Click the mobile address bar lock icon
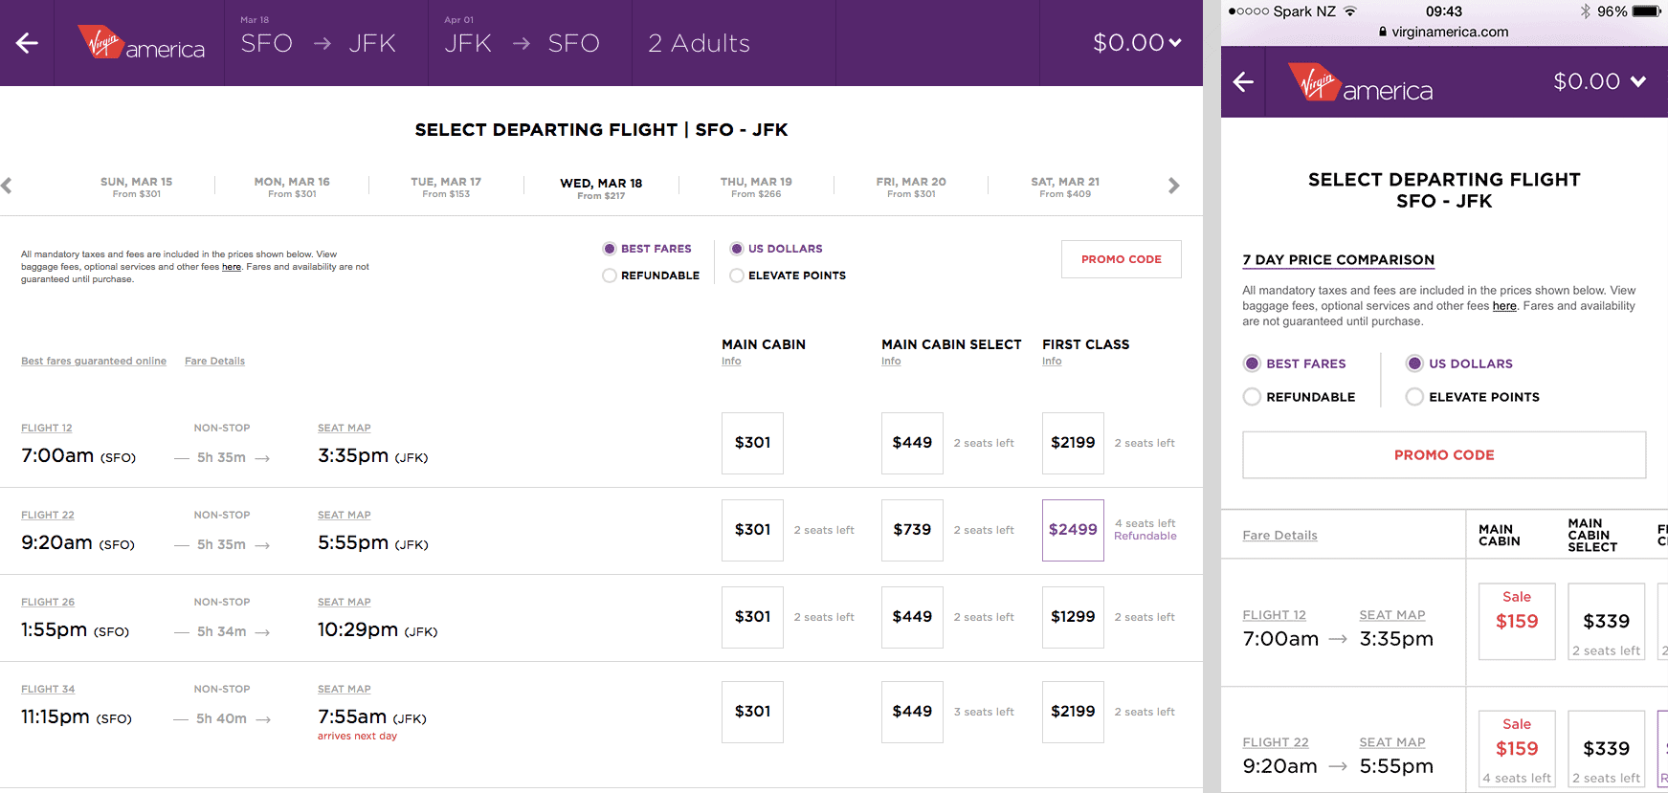Screen dimensions: 1668x793 click(x=1383, y=32)
